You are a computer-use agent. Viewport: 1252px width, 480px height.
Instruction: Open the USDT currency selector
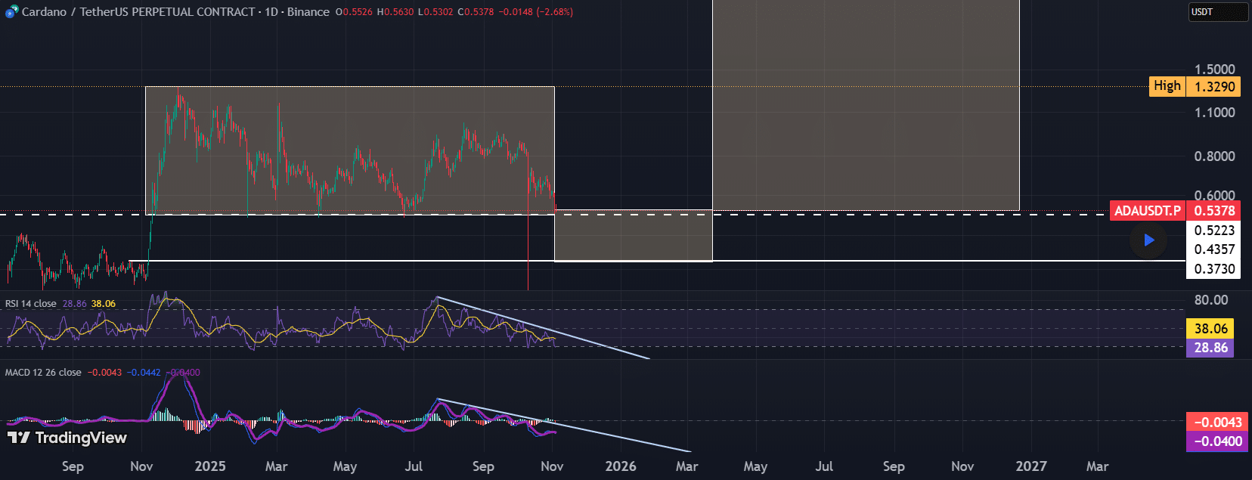coord(1217,12)
